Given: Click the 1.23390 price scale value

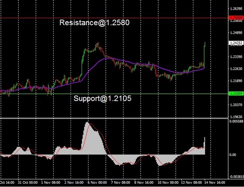Looking at the screenshot, I should coord(236,57).
